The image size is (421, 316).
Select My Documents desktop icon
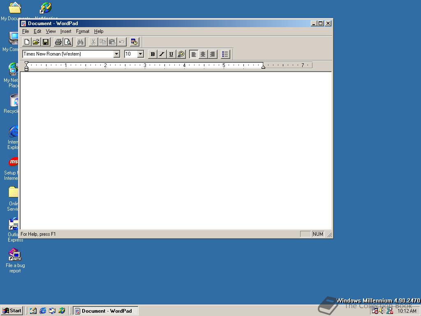coord(15,11)
